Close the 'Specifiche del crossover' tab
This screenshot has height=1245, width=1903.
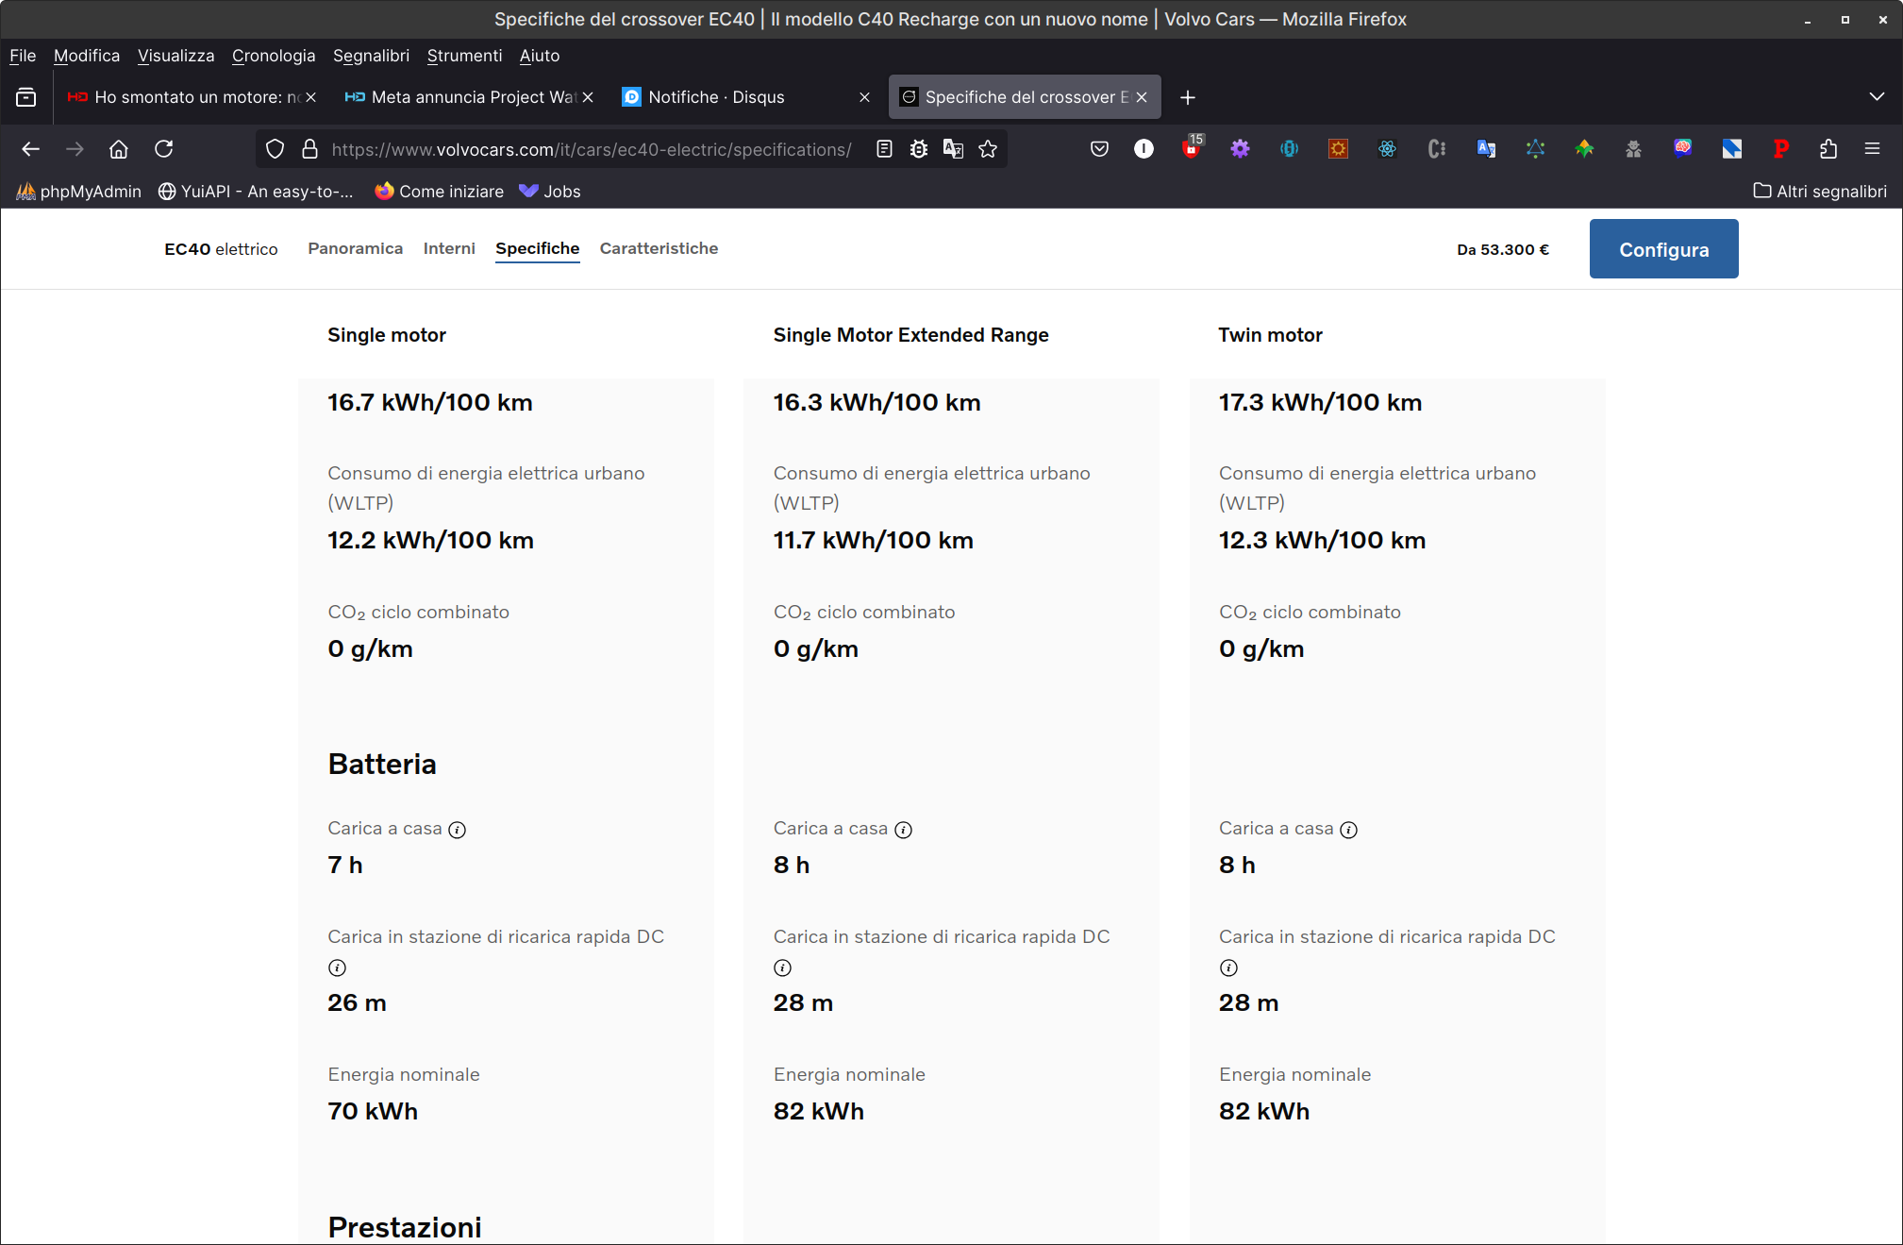click(x=1142, y=97)
